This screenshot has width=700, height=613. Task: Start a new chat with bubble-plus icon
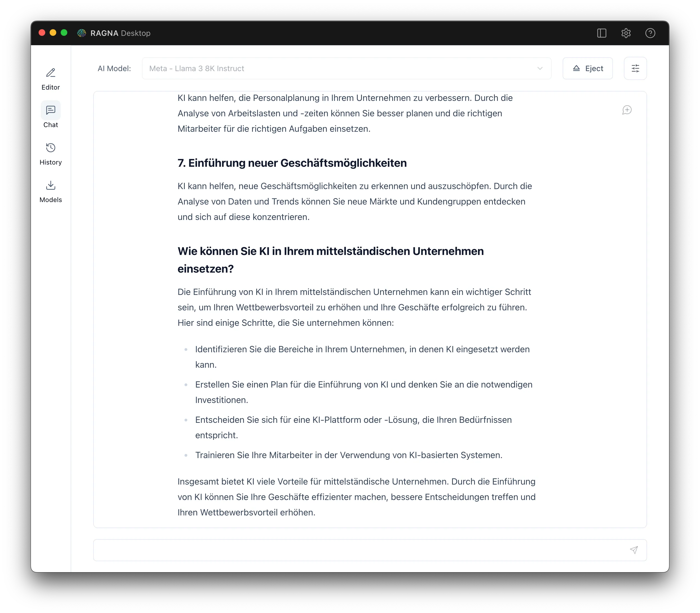(627, 110)
